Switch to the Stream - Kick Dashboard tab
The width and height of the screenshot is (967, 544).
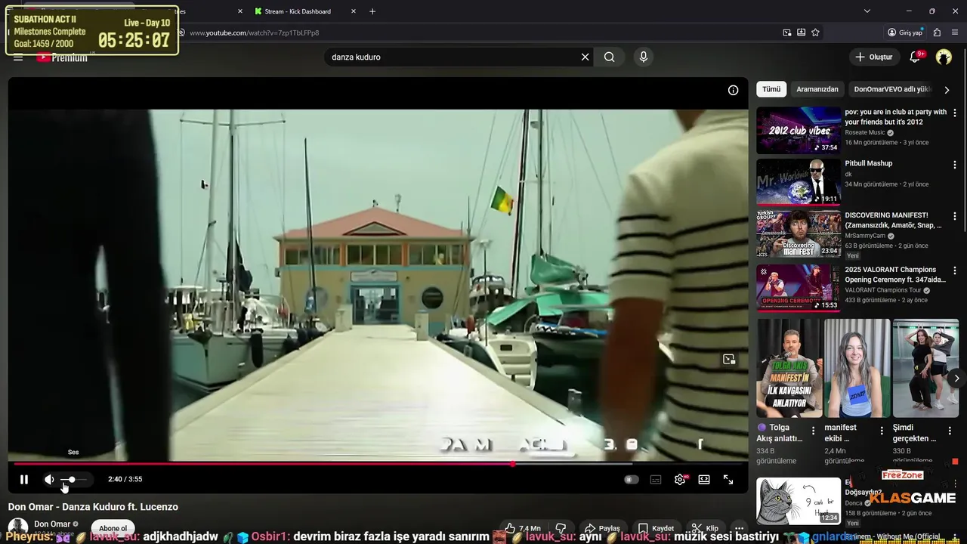pos(298,11)
